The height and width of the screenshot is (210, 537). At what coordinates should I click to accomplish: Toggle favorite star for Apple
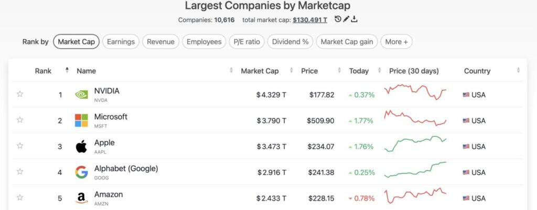click(20, 146)
